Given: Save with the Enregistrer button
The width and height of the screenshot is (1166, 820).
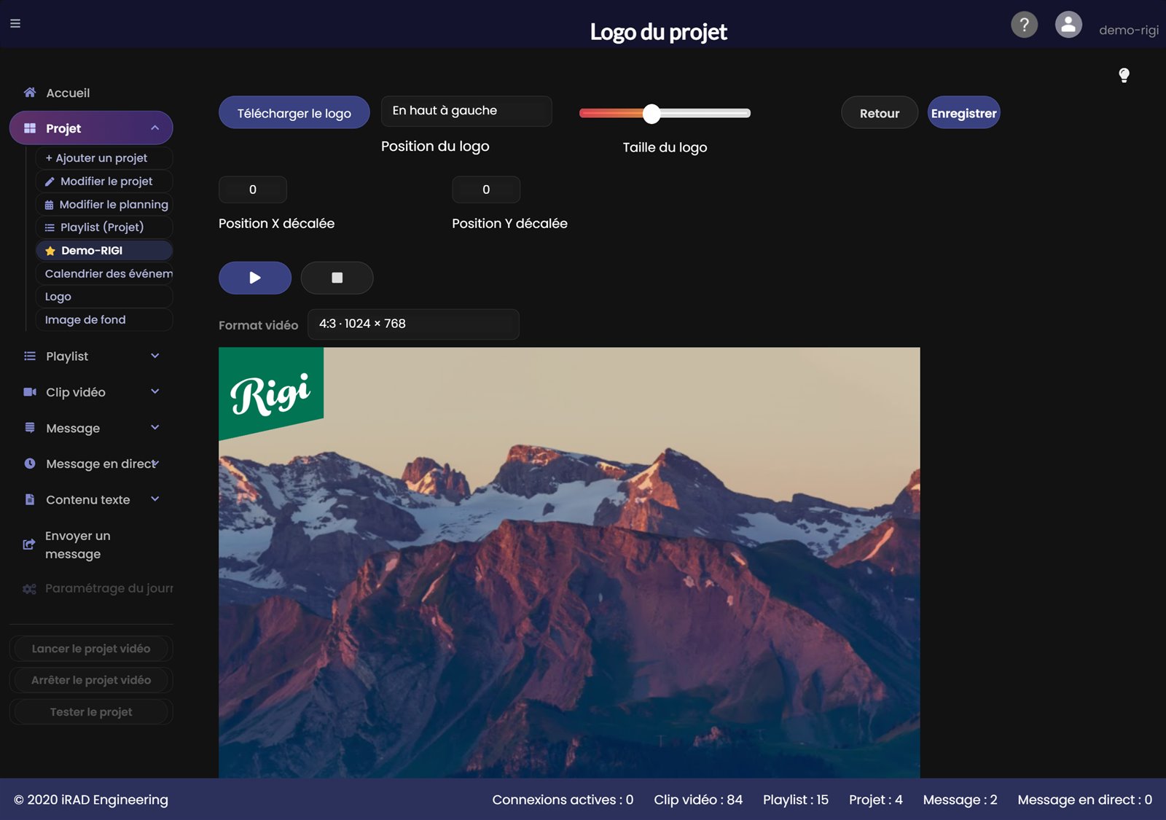Looking at the screenshot, I should pyautogui.click(x=963, y=112).
